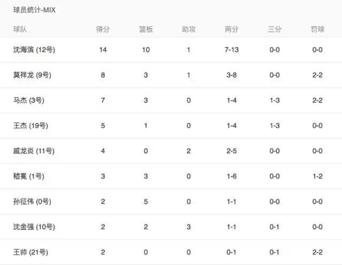Click 沈海滨's score value 14
The width and height of the screenshot is (342, 265).
click(x=103, y=50)
